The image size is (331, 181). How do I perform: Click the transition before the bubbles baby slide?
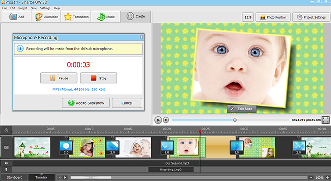pyautogui.click(x=113, y=147)
